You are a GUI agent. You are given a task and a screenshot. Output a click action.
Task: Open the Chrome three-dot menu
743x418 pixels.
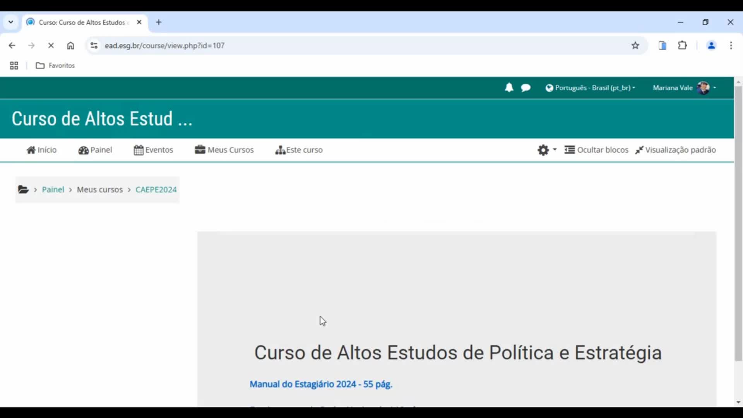tap(731, 46)
